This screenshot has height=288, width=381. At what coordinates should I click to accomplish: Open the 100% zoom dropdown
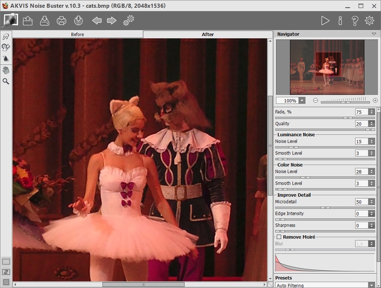pos(302,101)
